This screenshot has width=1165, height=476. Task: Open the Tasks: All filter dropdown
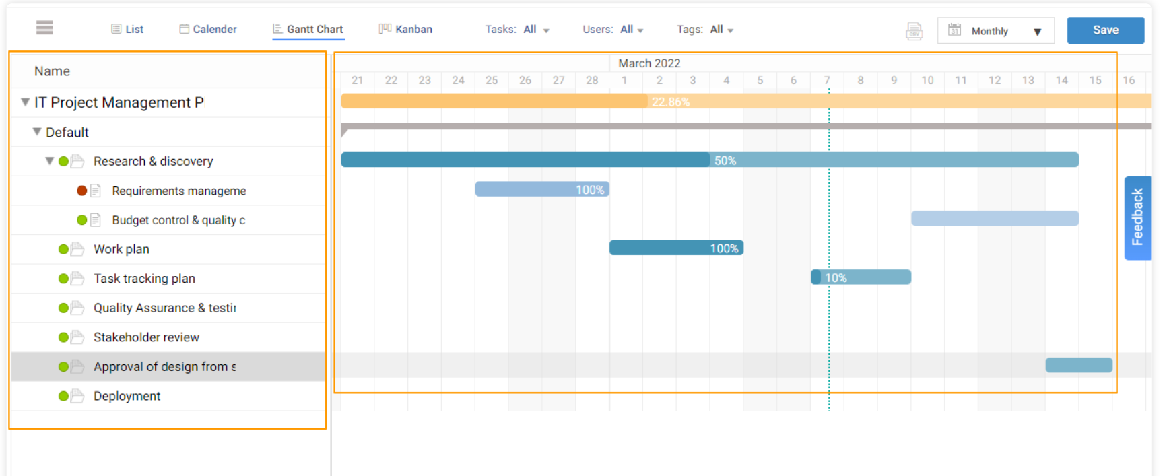tap(517, 30)
